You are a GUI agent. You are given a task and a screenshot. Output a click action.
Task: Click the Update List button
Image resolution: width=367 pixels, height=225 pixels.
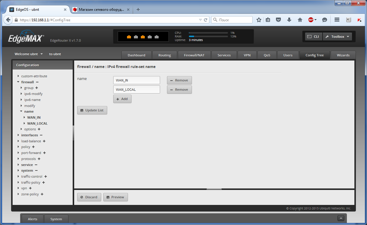tap(92, 110)
